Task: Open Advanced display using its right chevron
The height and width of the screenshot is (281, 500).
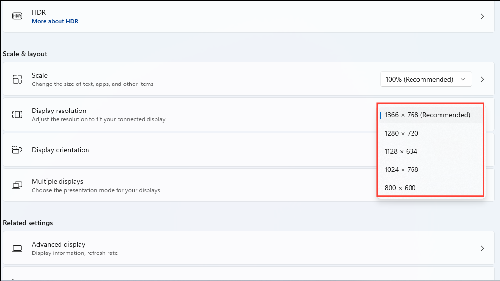Action: [x=482, y=248]
